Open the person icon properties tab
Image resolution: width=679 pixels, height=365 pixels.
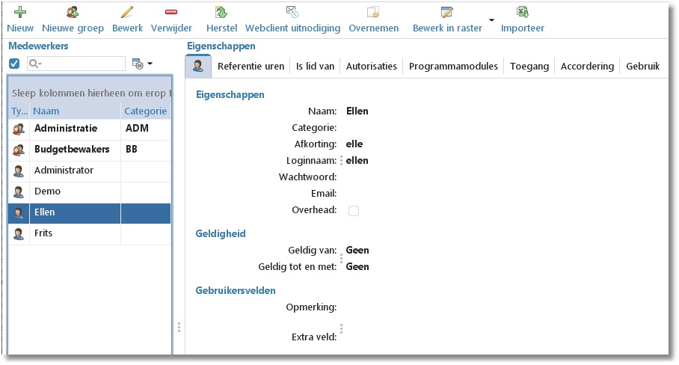(x=198, y=66)
